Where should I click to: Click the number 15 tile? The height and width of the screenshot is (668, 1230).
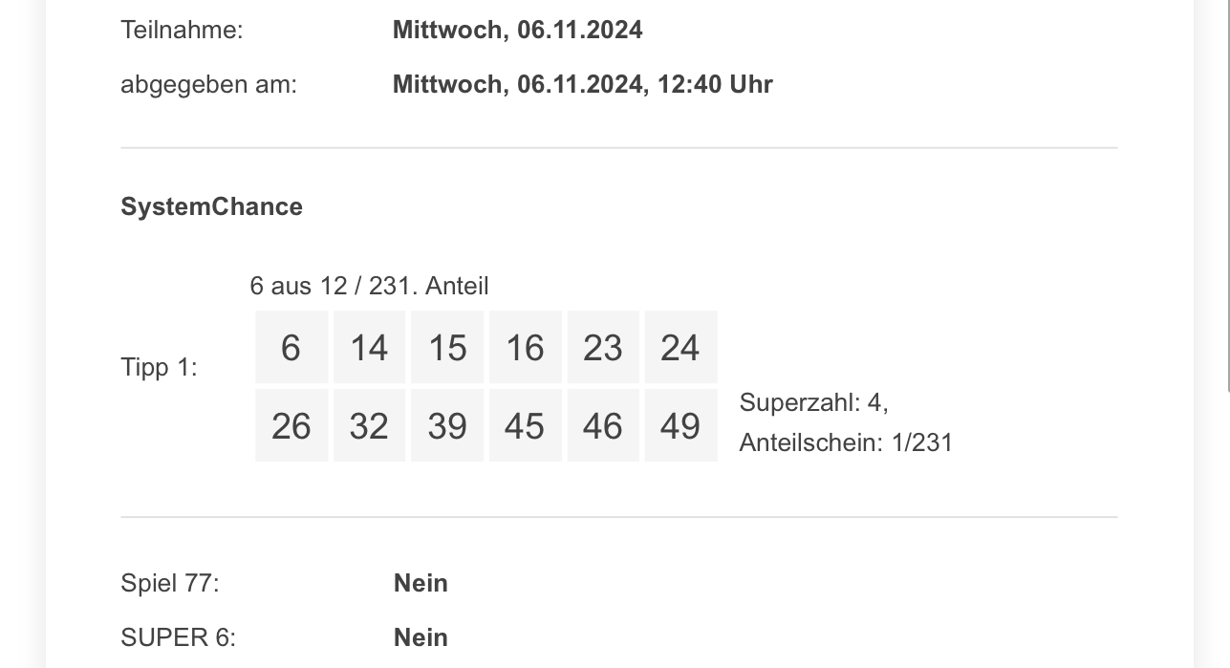pyautogui.click(x=447, y=347)
